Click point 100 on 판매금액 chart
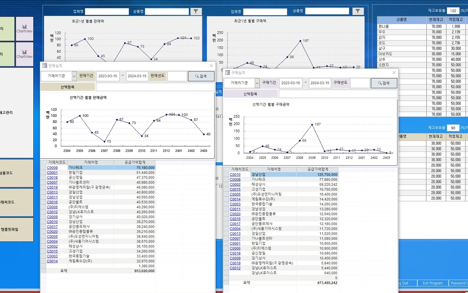Image resolution: width=468 pixels, height=293 pixels. coord(80,116)
